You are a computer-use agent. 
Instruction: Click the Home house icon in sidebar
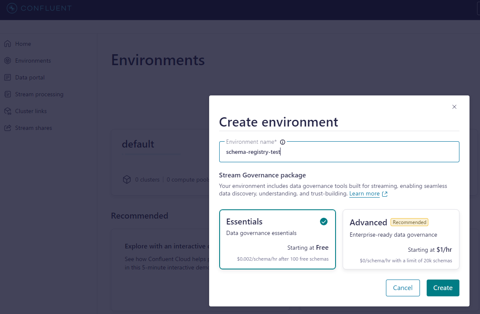click(8, 44)
